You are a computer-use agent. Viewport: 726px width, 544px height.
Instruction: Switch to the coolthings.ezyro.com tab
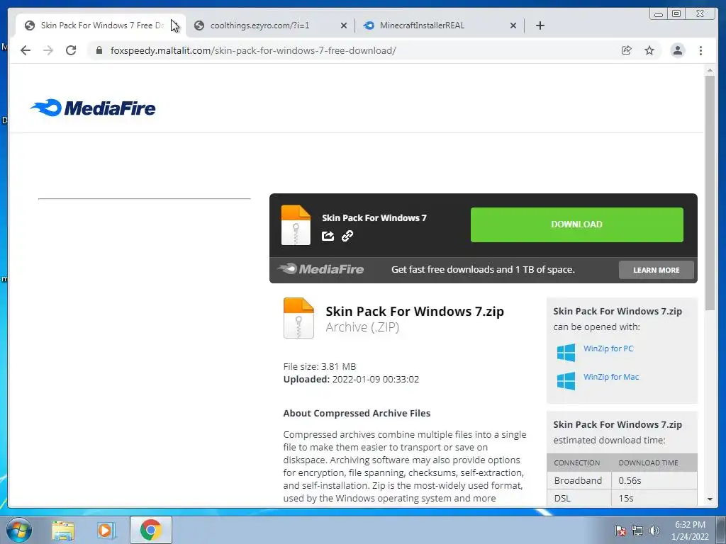click(x=270, y=25)
